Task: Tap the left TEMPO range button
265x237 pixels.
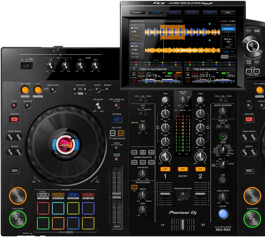Action: [117, 149]
